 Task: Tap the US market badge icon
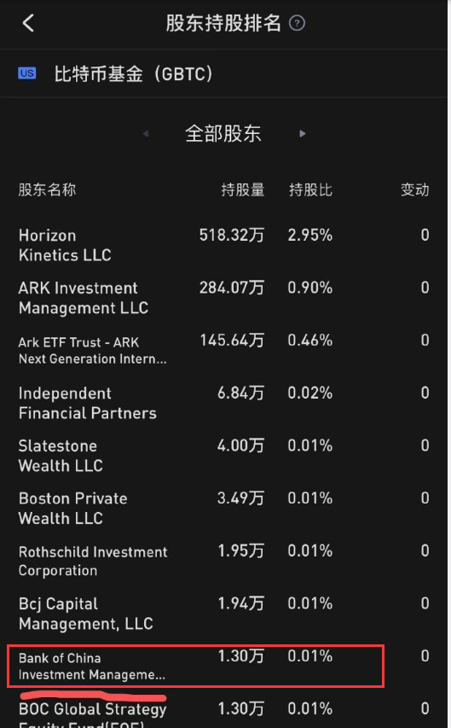pos(27,73)
